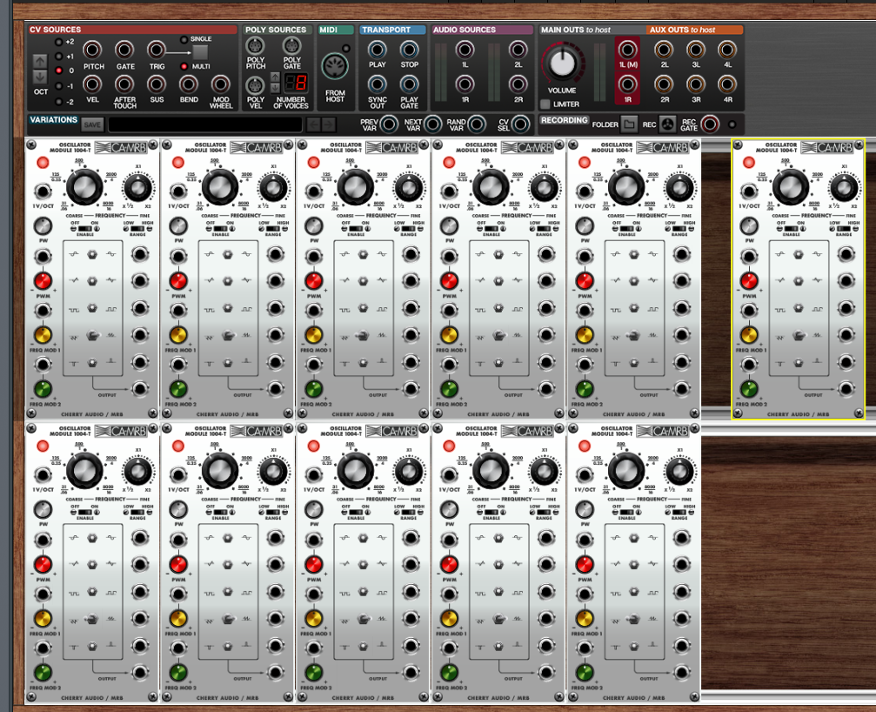Click the Audio Sources 1L jack
Image resolution: width=876 pixels, height=712 pixels.
[x=465, y=50]
